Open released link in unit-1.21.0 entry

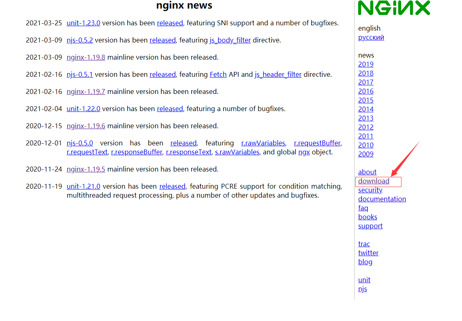pos(173,186)
